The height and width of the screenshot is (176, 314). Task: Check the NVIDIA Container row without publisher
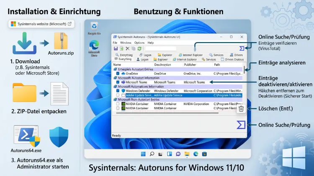pyautogui.click(x=118, y=108)
